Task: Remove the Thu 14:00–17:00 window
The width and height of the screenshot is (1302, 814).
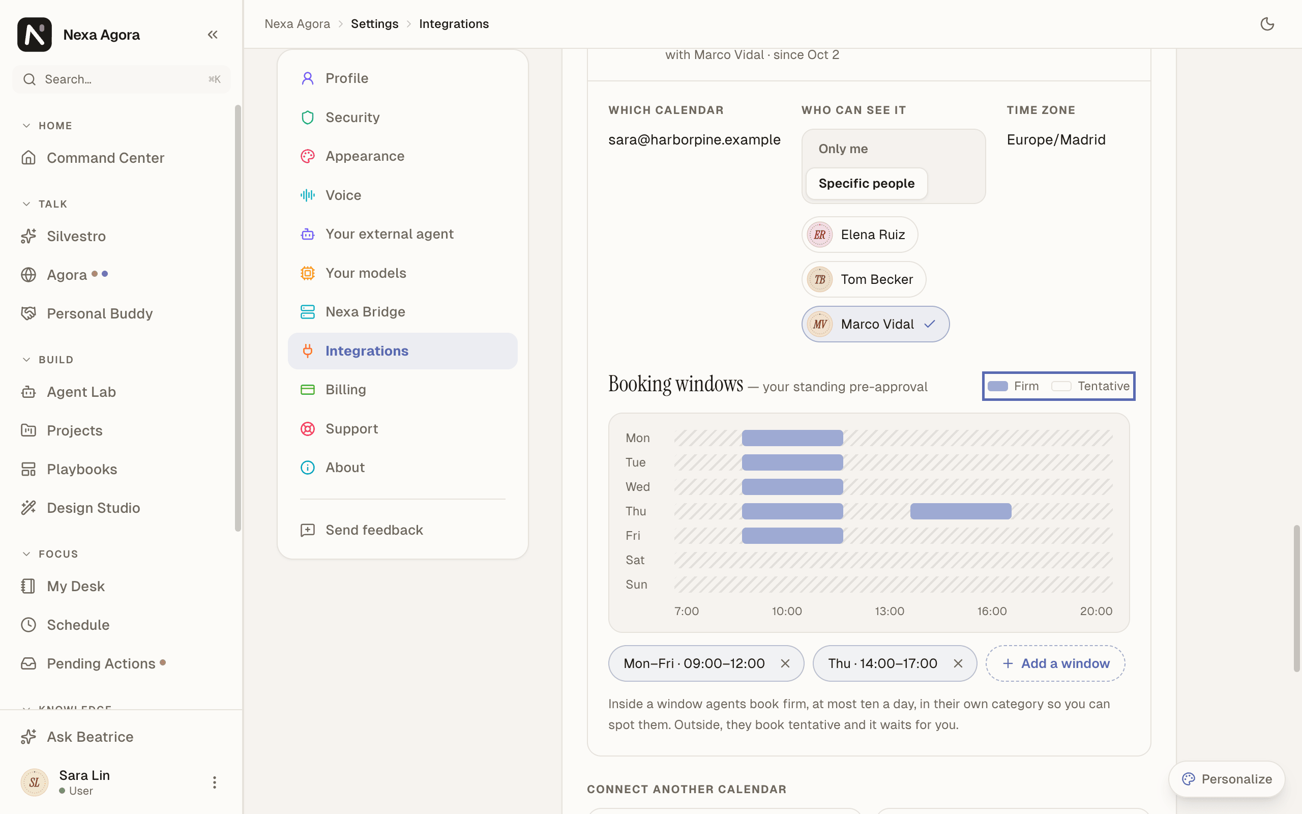Action: pos(958,663)
